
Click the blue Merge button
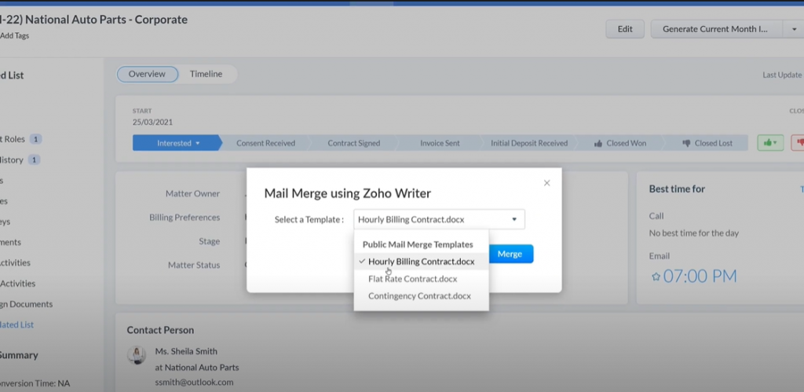[x=510, y=254]
